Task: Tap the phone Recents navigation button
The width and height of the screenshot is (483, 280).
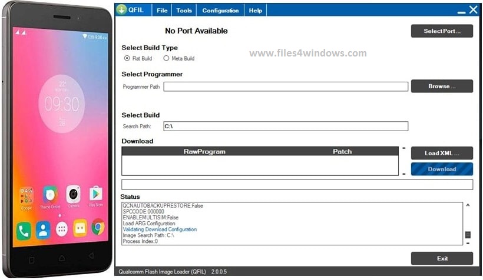Action: point(32,261)
